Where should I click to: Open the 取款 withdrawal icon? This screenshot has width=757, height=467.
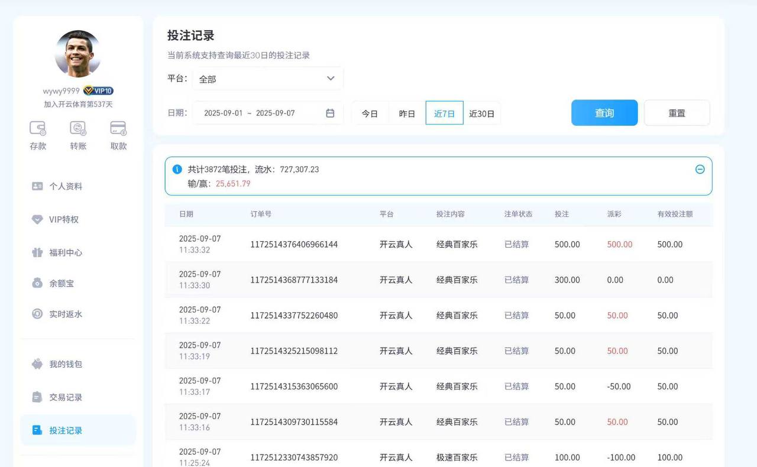pos(117,129)
